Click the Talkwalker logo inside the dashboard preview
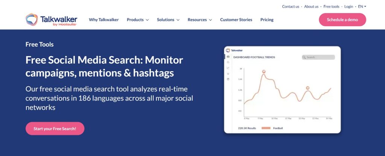The width and height of the screenshot is (385, 156). point(234,50)
